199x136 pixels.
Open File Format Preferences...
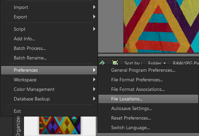click(x=148, y=80)
